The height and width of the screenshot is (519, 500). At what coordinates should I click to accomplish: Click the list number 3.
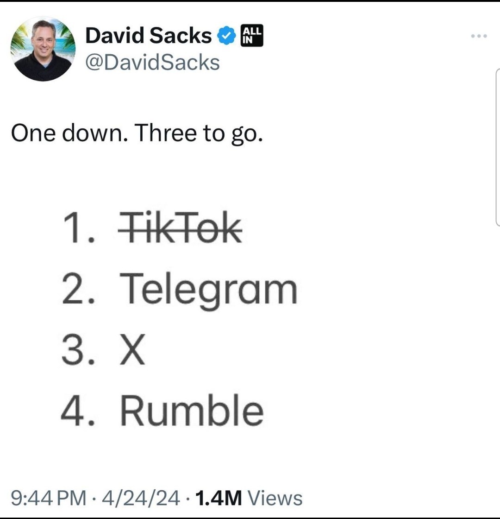(78, 349)
